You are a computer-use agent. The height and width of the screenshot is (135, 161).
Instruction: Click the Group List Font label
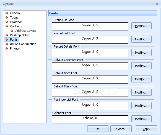tap(64, 20)
